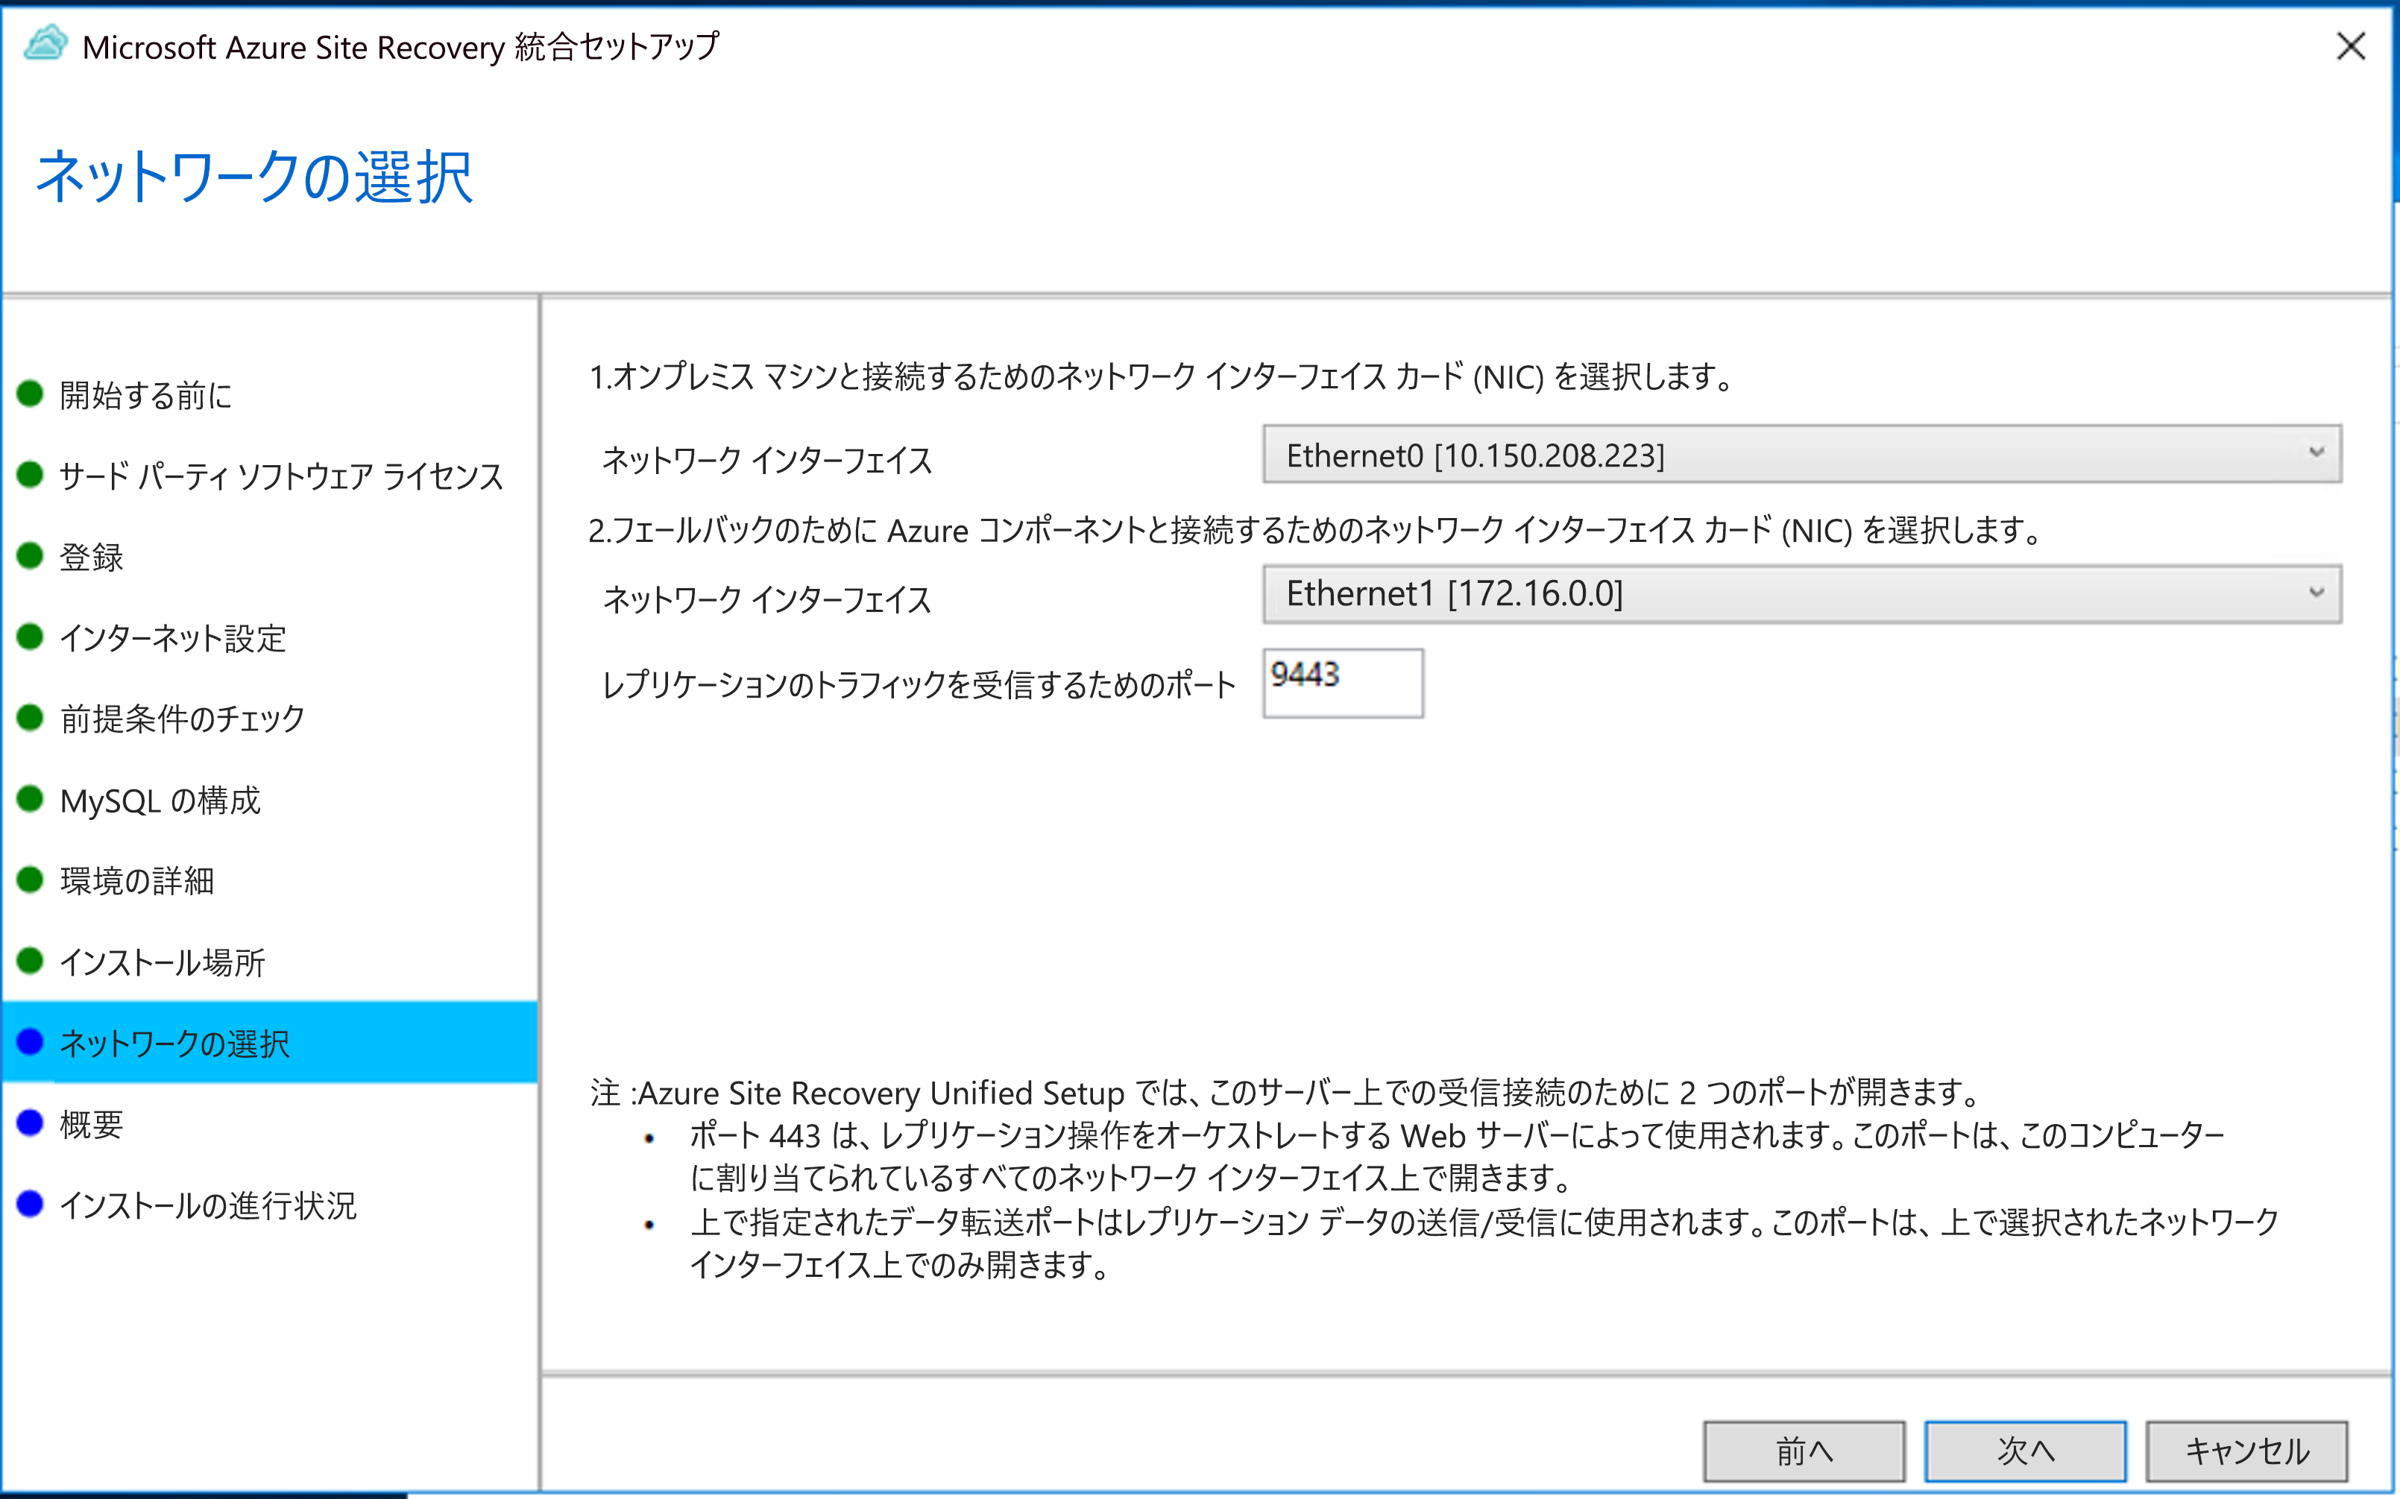Select the サード パーティ ソフトウェア ライセンス step
The image size is (2400, 1499).
tap(282, 476)
